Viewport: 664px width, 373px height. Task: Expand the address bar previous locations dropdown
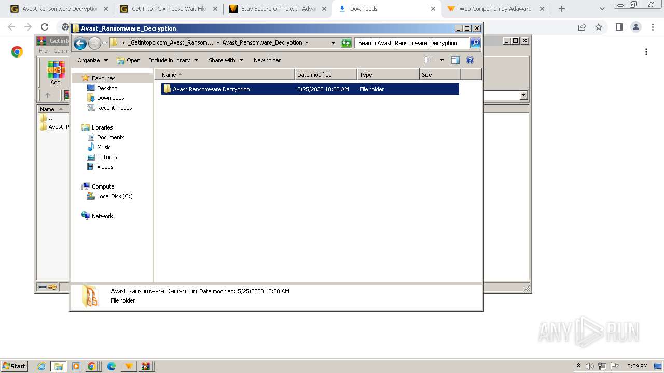(333, 43)
